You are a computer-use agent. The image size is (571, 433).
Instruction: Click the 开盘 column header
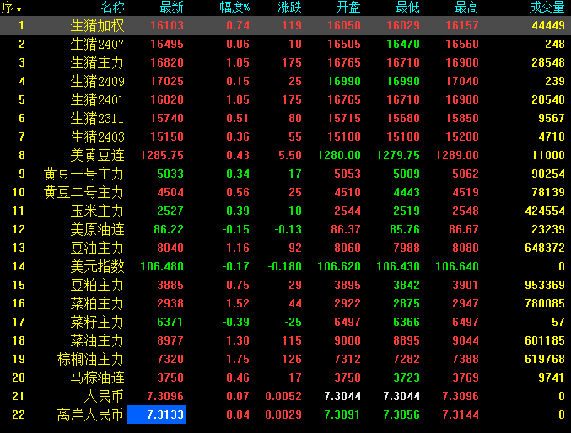click(348, 8)
